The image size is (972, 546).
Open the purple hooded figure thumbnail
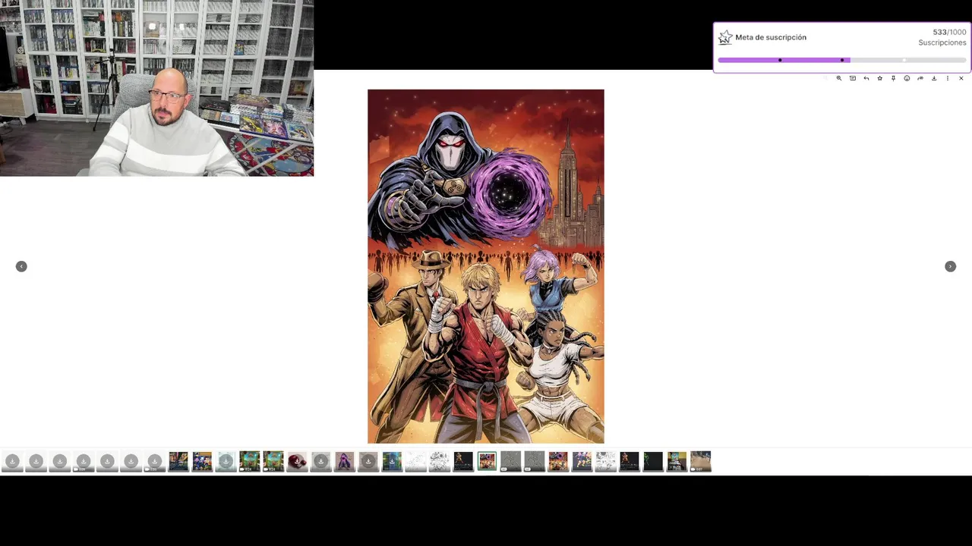point(344,461)
